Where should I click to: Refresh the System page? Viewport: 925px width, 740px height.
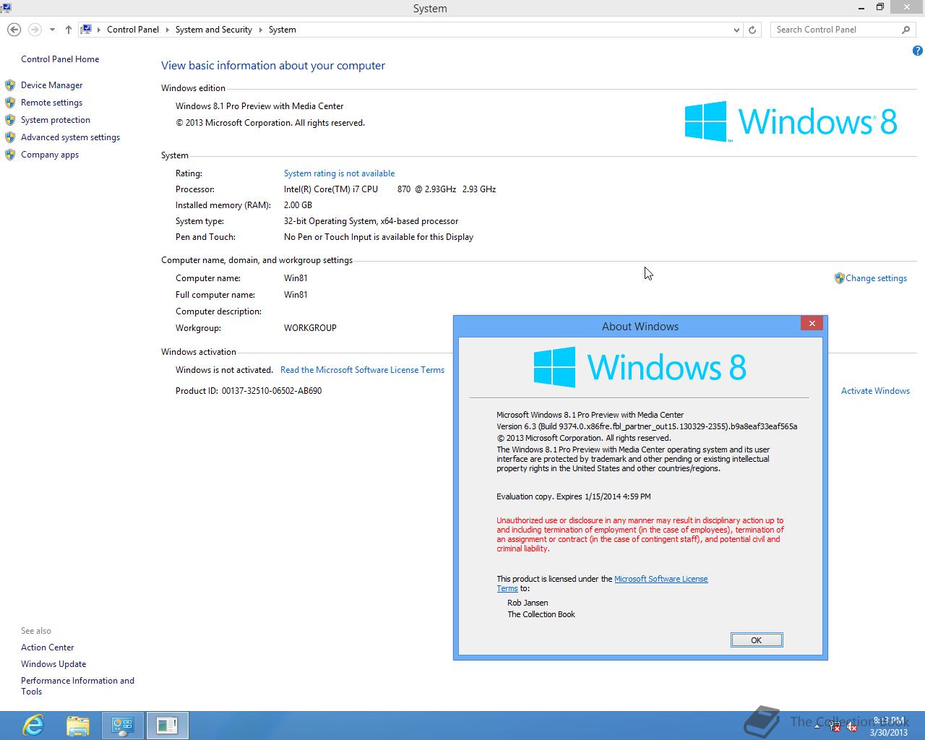click(x=752, y=30)
